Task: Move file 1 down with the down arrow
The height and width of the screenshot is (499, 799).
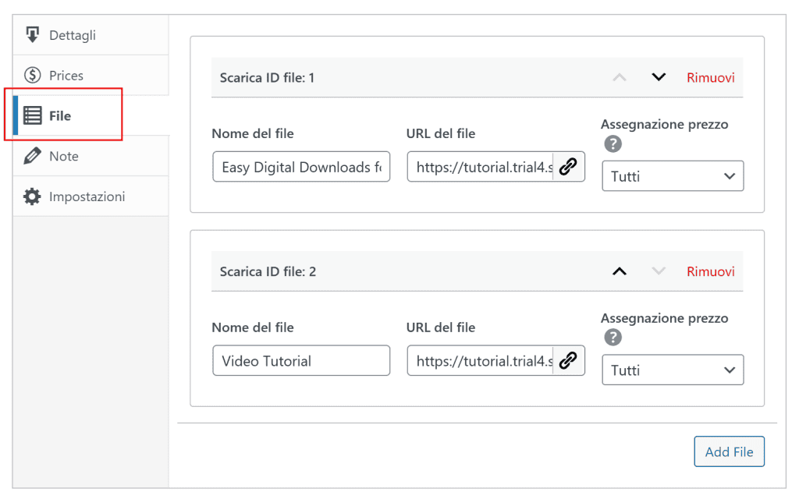Action: pyautogui.click(x=659, y=77)
